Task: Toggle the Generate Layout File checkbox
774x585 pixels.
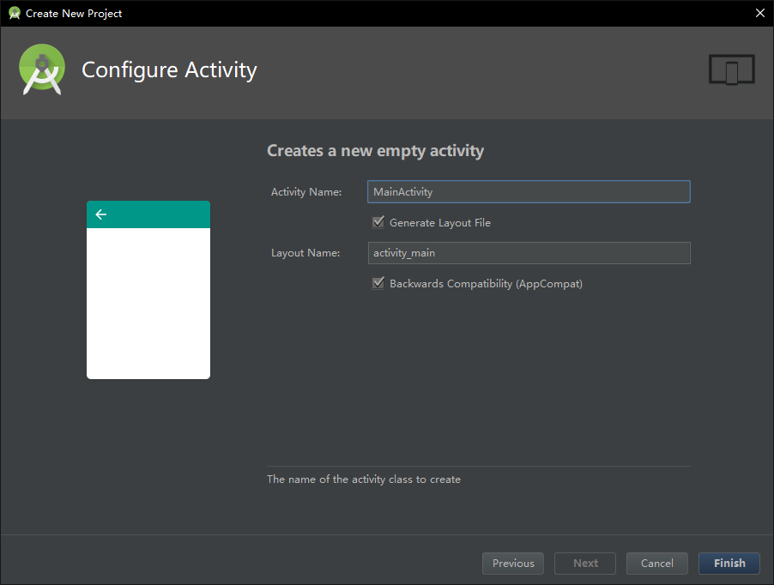Action: click(x=378, y=222)
